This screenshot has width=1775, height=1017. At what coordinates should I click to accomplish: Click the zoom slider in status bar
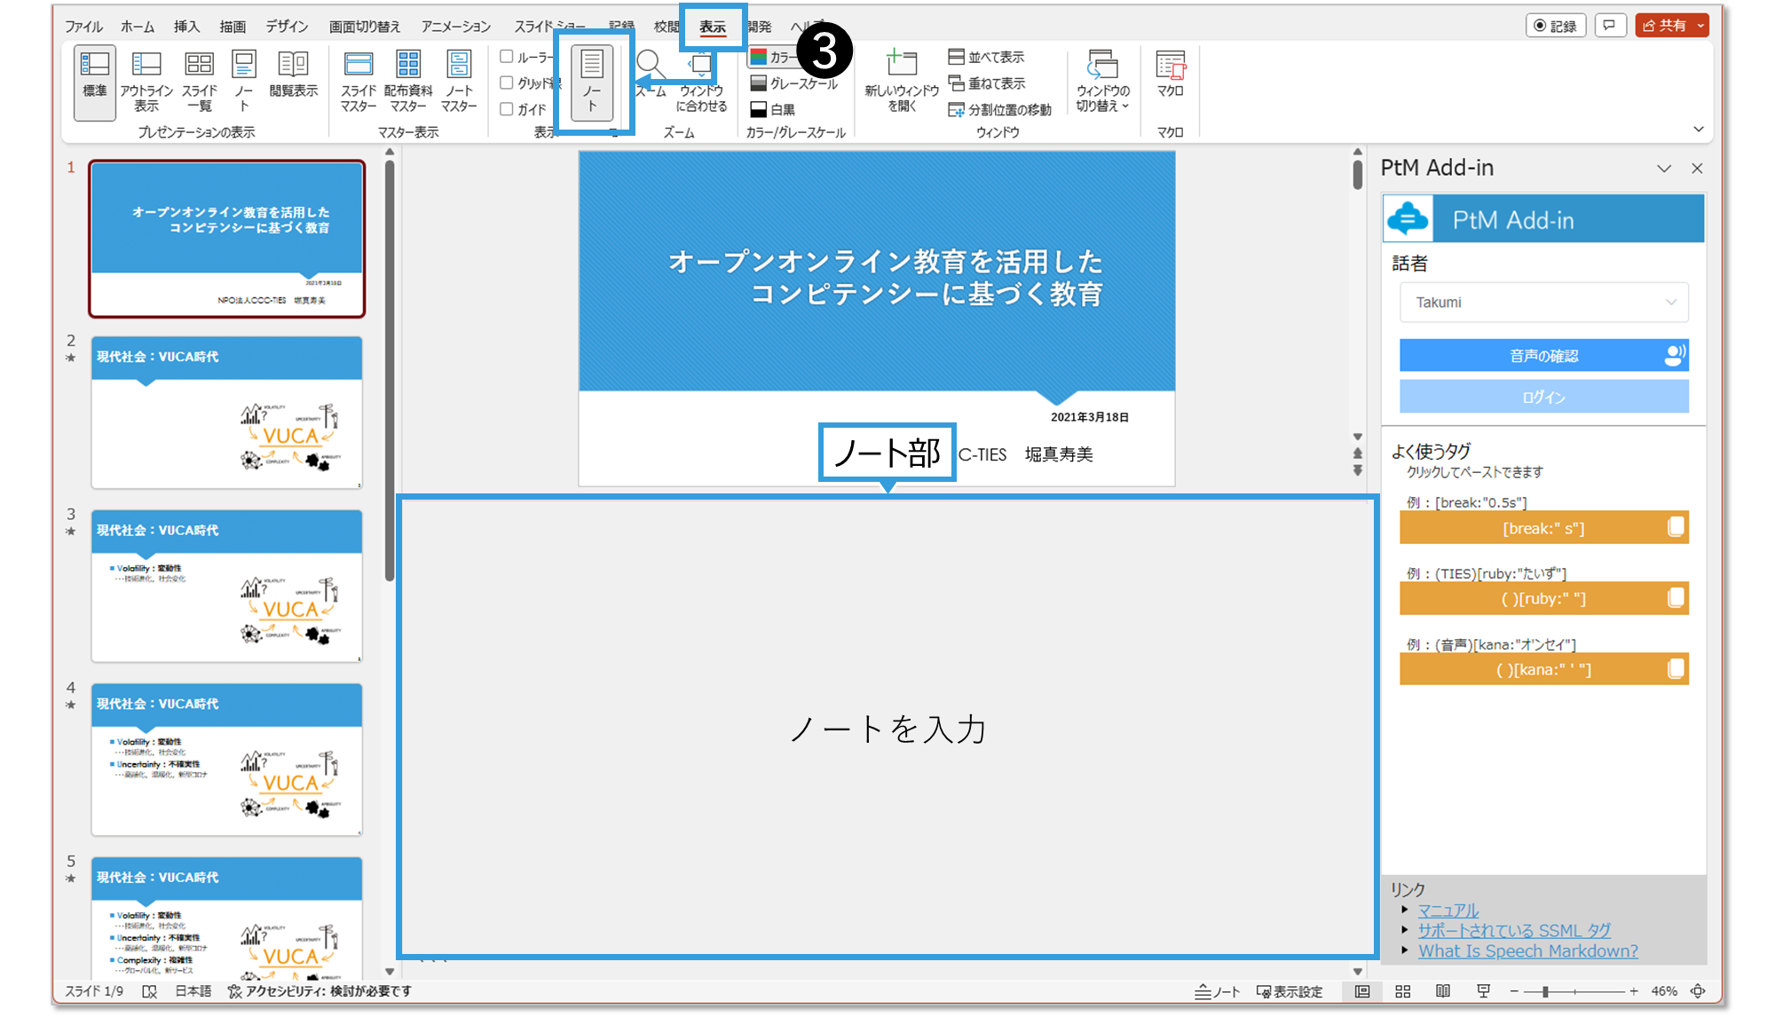pos(1546,991)
